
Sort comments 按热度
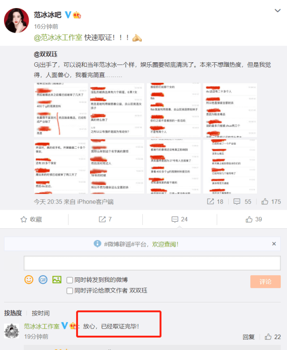click(13, 313)
